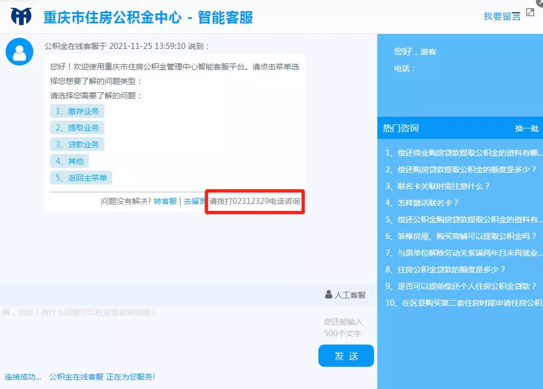Click the 人工客服 person icon

[328, 295]
